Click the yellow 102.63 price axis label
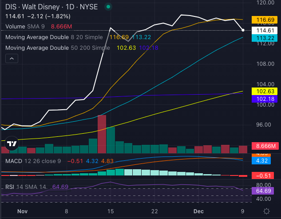The image size is (281, 219). pyautogui.click(x=264, y=91)
